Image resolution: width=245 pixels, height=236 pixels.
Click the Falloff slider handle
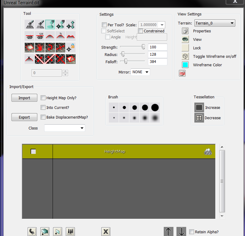tap(126, 61)
